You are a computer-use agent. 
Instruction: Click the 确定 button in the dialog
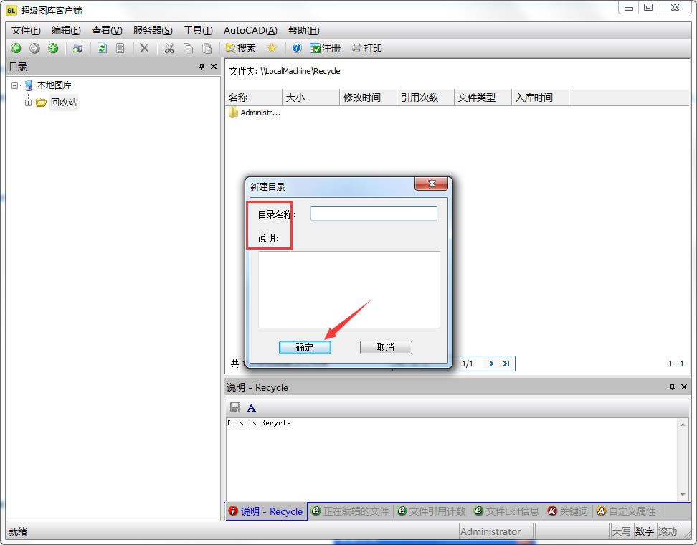(x=305, y=347)
